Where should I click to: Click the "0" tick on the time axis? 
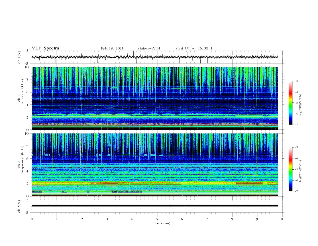click(x=32, y=219)
